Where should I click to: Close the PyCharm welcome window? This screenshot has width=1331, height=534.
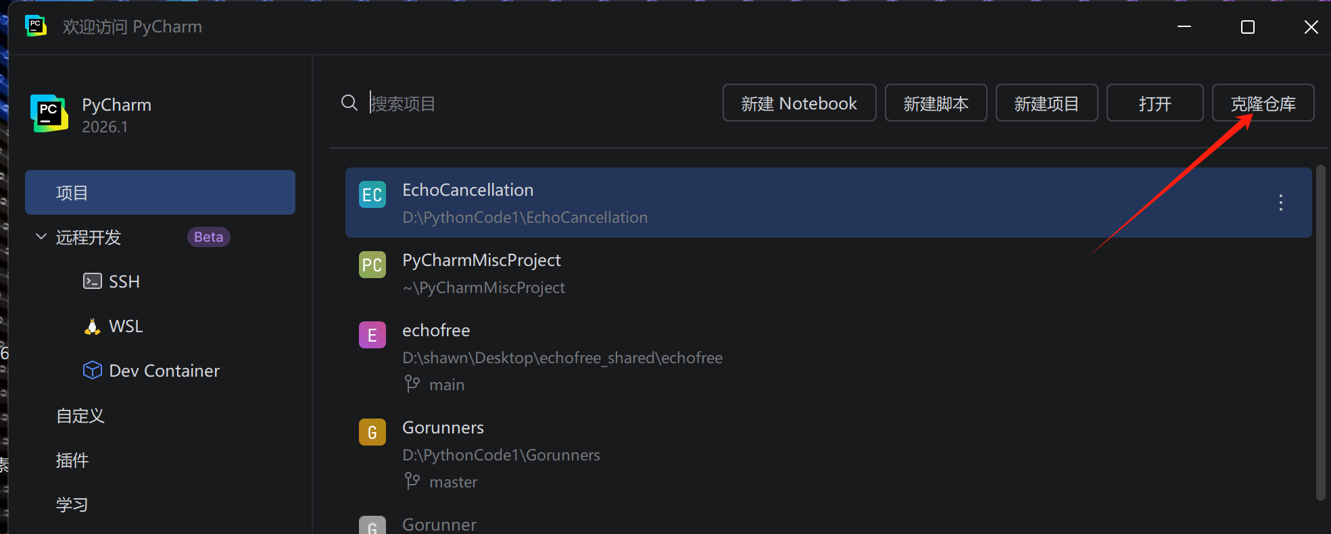click(x=1311, y=27)
